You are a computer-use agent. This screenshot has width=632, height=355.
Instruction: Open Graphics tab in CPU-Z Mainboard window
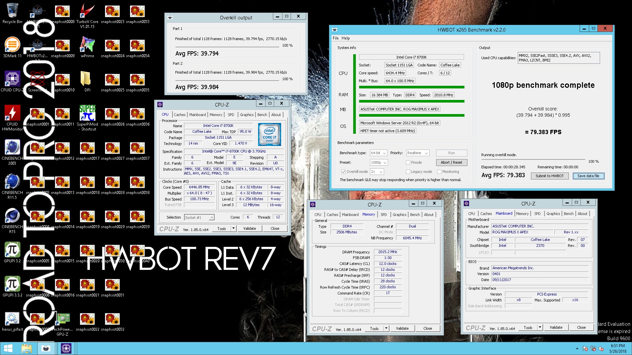[553, 214]
